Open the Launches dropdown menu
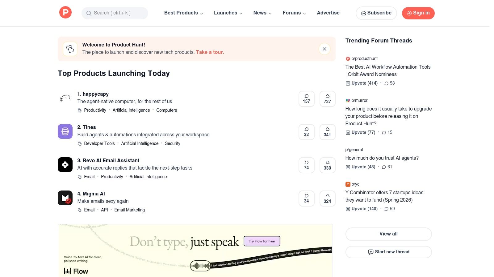Viewport: 494px width, 277px height. pyautogui.click(x=228, y=13)
